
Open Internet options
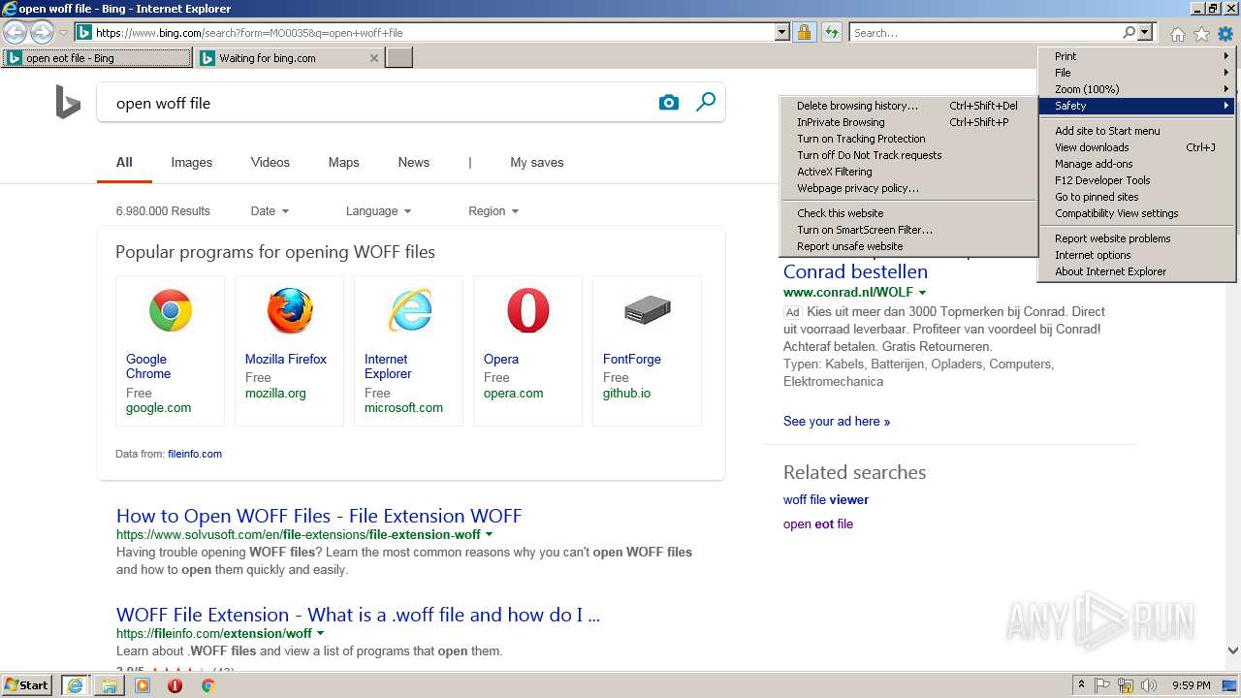point(1136,255)
